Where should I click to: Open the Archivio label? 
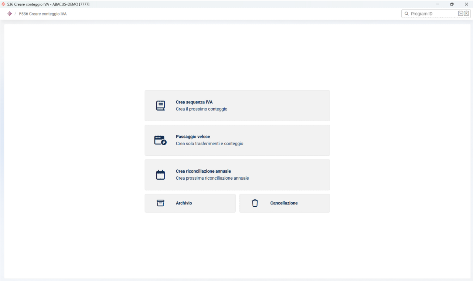point(184,203)
